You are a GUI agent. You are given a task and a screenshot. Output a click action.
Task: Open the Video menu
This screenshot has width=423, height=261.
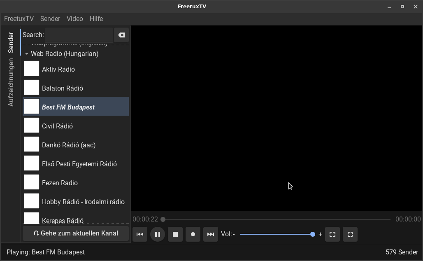(x=75, y=19)
